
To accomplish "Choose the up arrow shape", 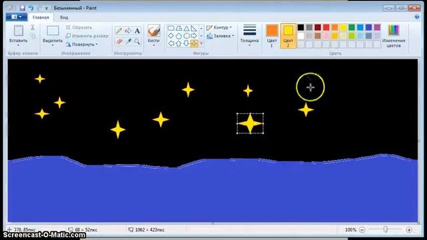I will point(179,43).
